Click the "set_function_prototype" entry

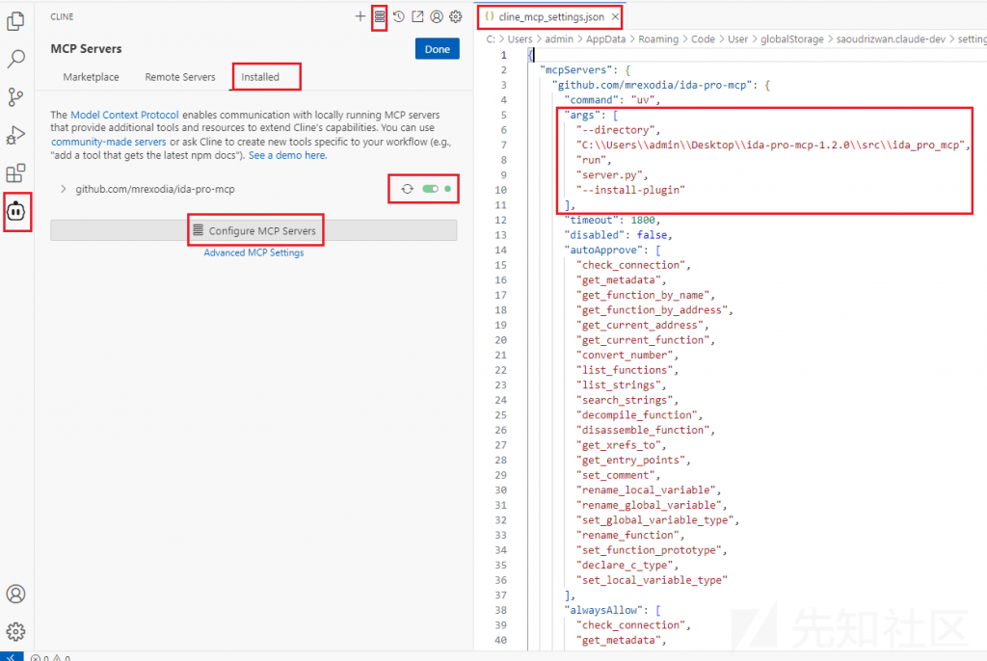[x=649, y=550]
